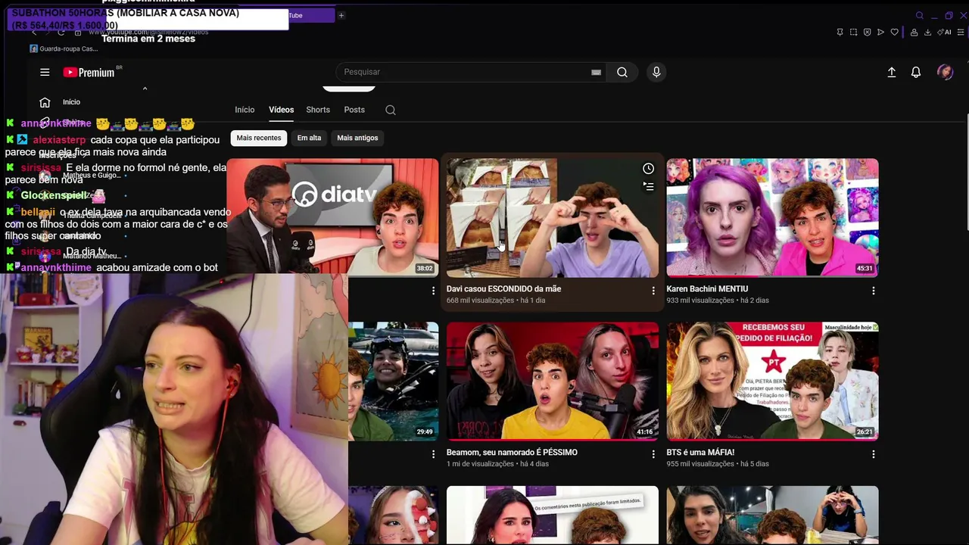Switch to the channel Shorts tab

318,110
